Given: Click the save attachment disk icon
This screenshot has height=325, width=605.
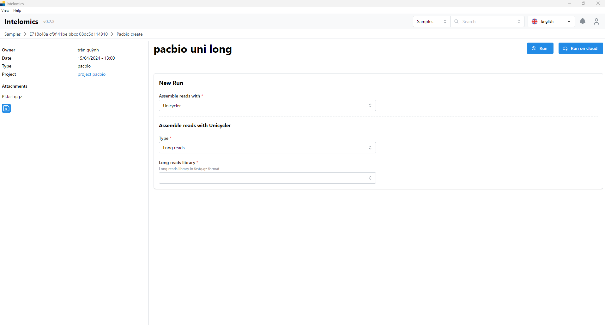Looking at the screenshot, I should [6, 108].
